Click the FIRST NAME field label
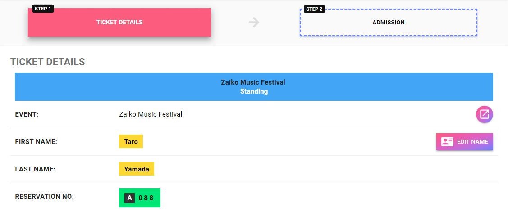 pyautogui.click(x=36, y=142)
